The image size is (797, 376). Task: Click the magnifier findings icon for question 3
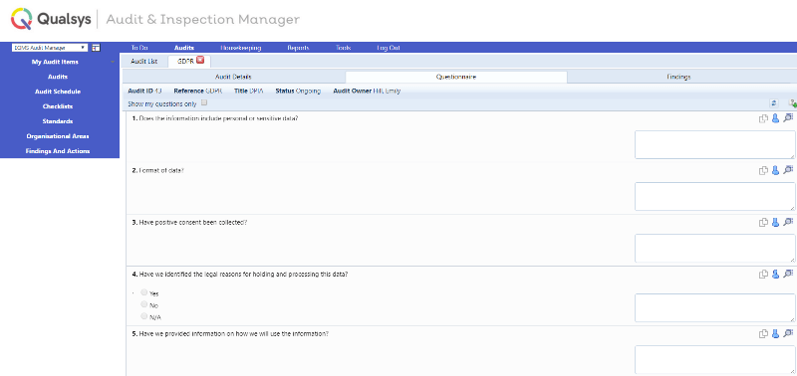(x=788, y=222)
